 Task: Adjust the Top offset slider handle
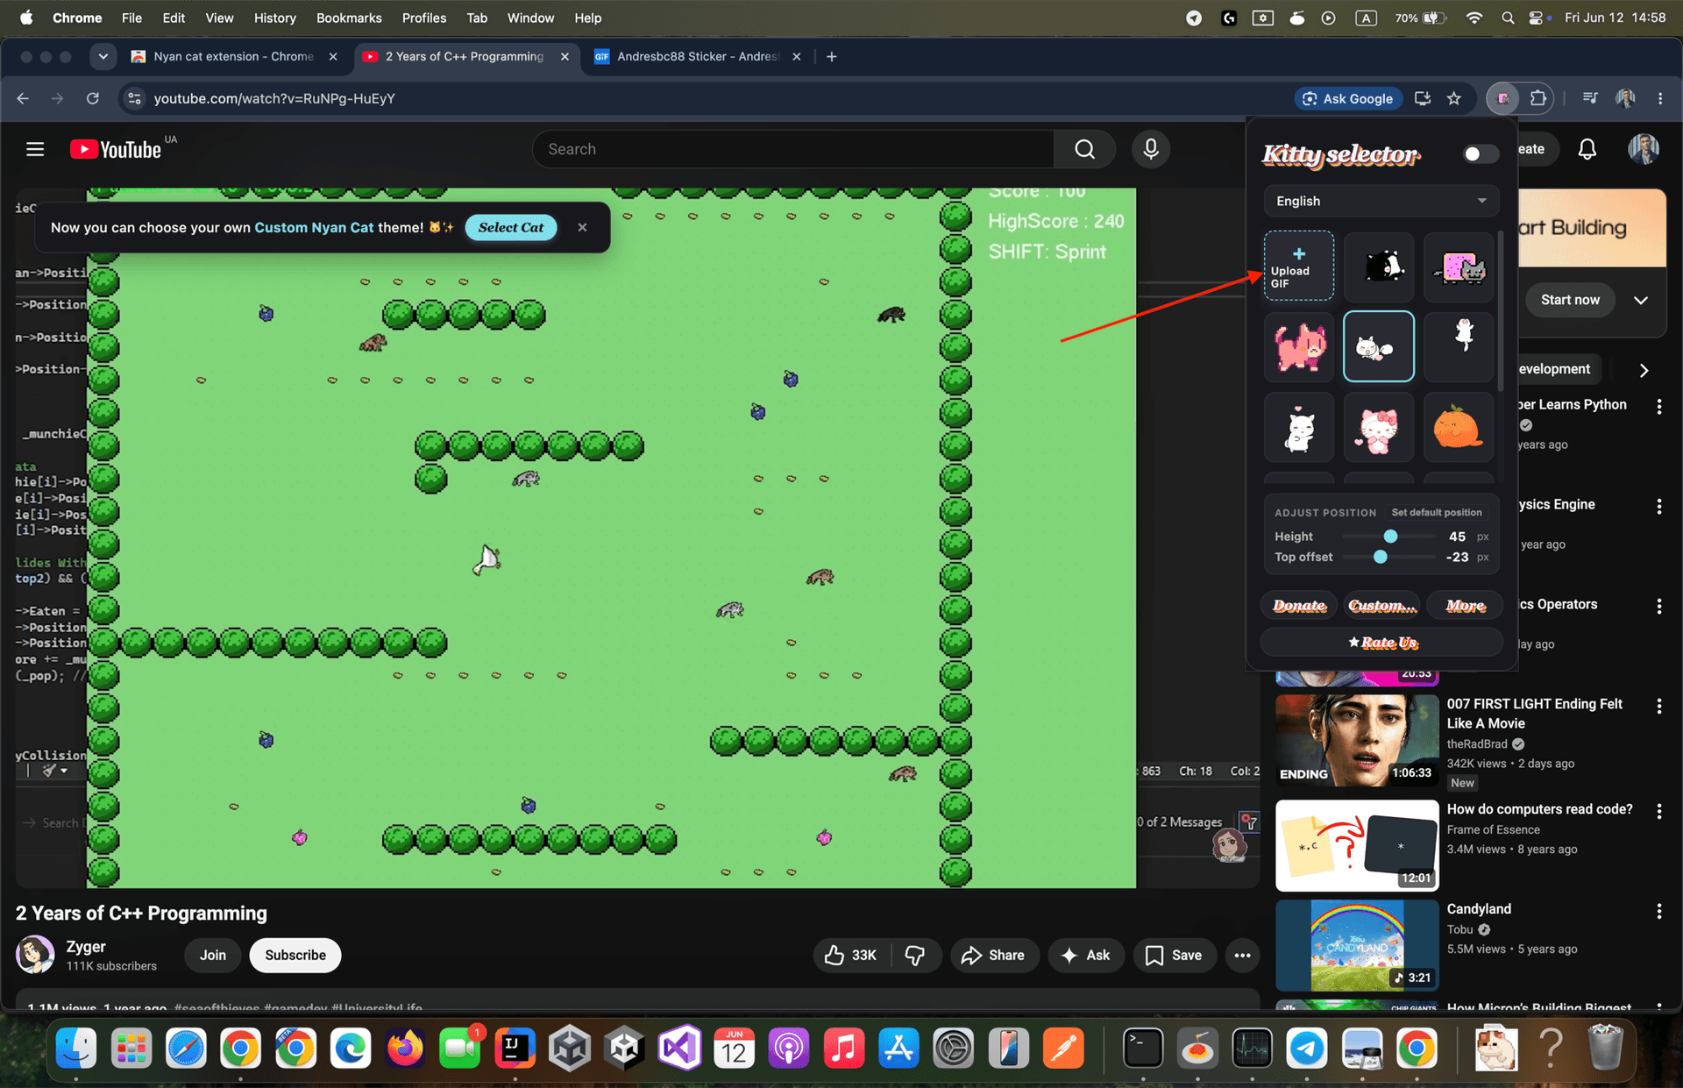[x=1381, y=557]
